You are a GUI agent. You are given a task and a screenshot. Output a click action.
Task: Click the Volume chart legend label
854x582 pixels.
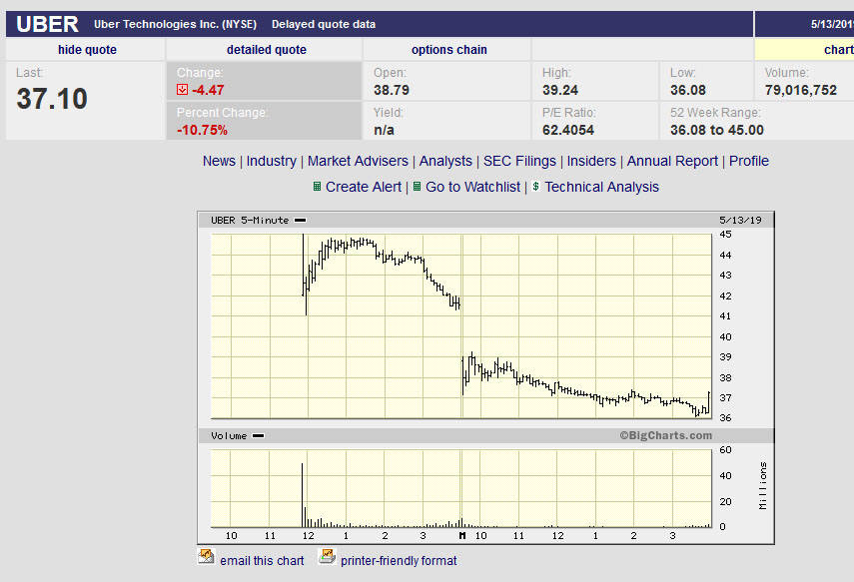tap(229, 435)
